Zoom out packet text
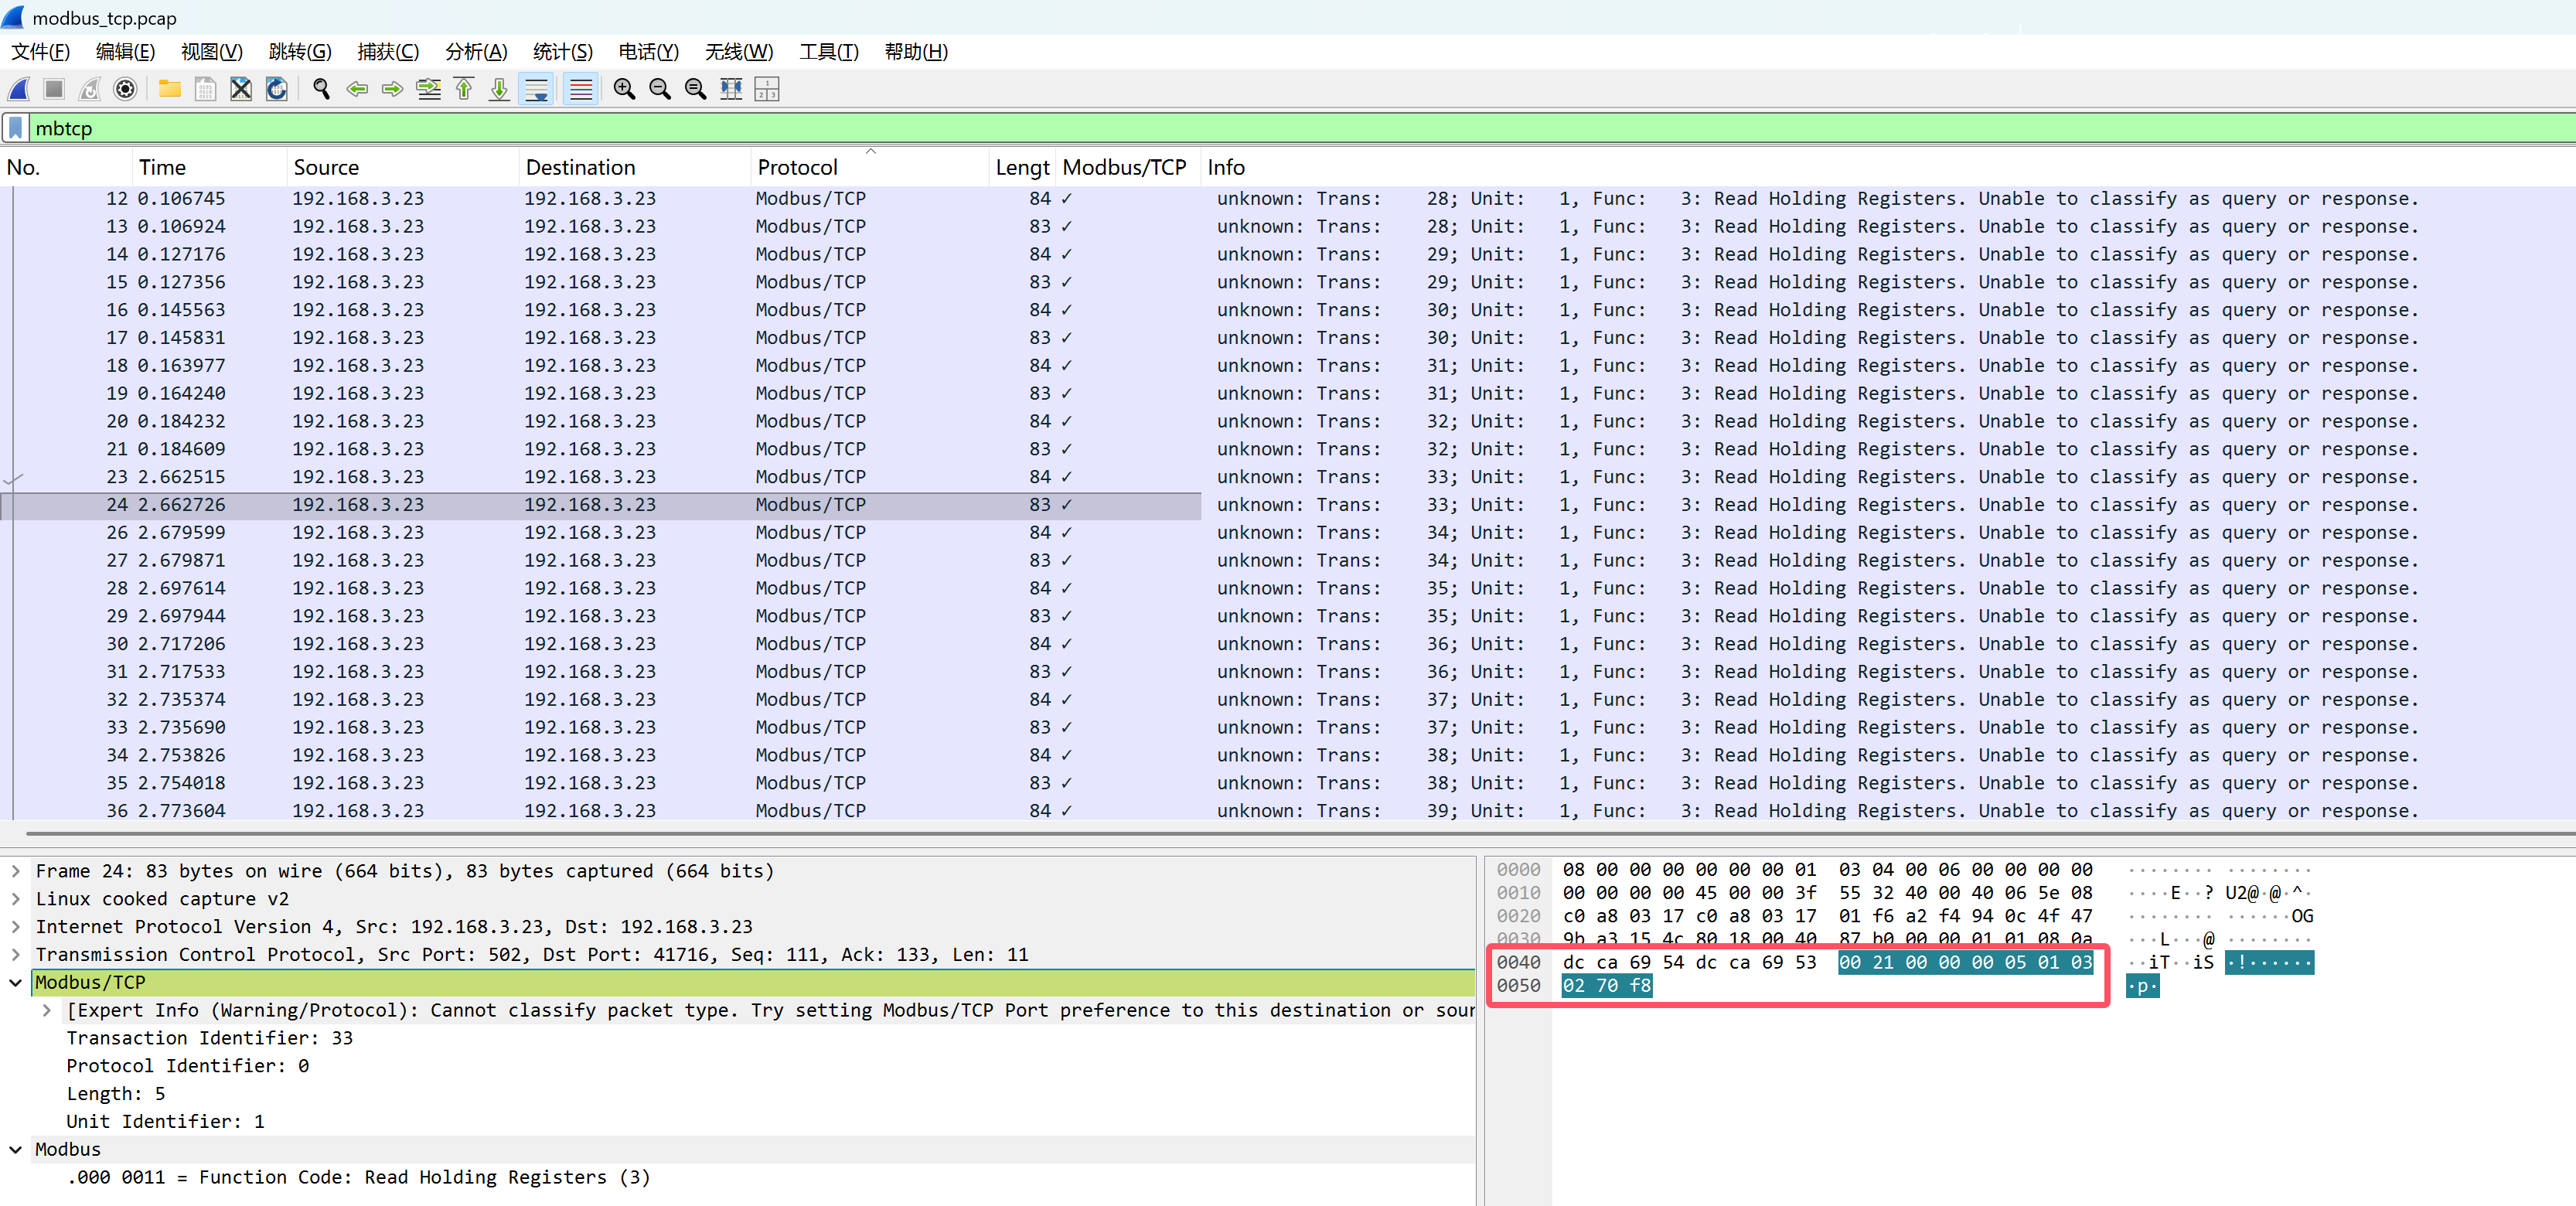This screenshot has height=1206, width=2576. [x=660, y=89]
